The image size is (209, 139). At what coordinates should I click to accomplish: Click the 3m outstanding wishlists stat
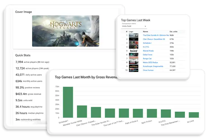coord(28,119)
